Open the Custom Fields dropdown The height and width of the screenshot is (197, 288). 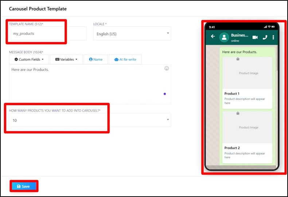29,59
